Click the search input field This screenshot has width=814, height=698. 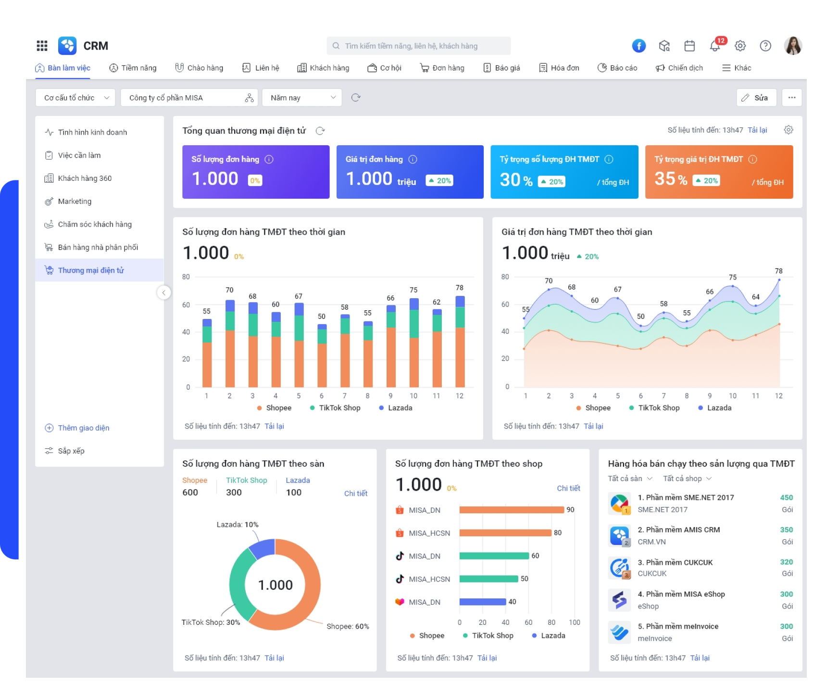418,46
